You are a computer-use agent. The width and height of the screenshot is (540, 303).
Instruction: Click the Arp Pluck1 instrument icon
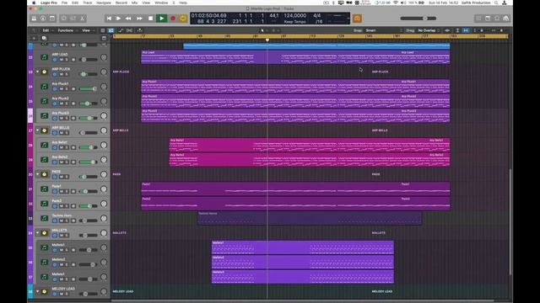[44, 87]
